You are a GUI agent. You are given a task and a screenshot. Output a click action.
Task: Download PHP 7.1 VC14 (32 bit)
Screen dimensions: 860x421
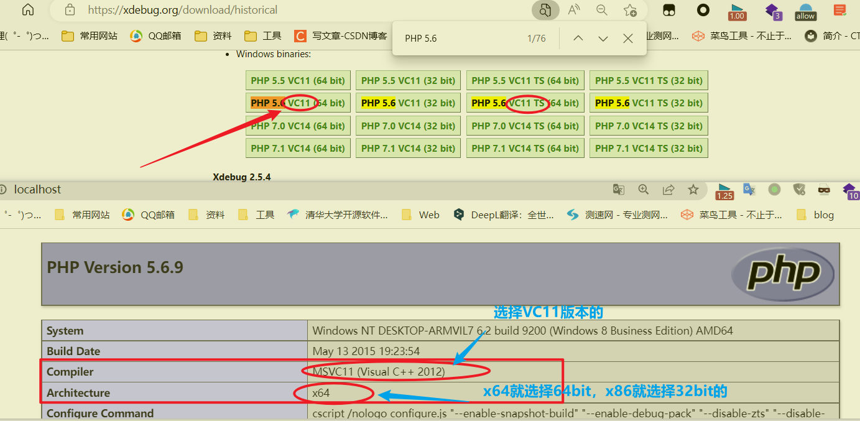[408, 148]
